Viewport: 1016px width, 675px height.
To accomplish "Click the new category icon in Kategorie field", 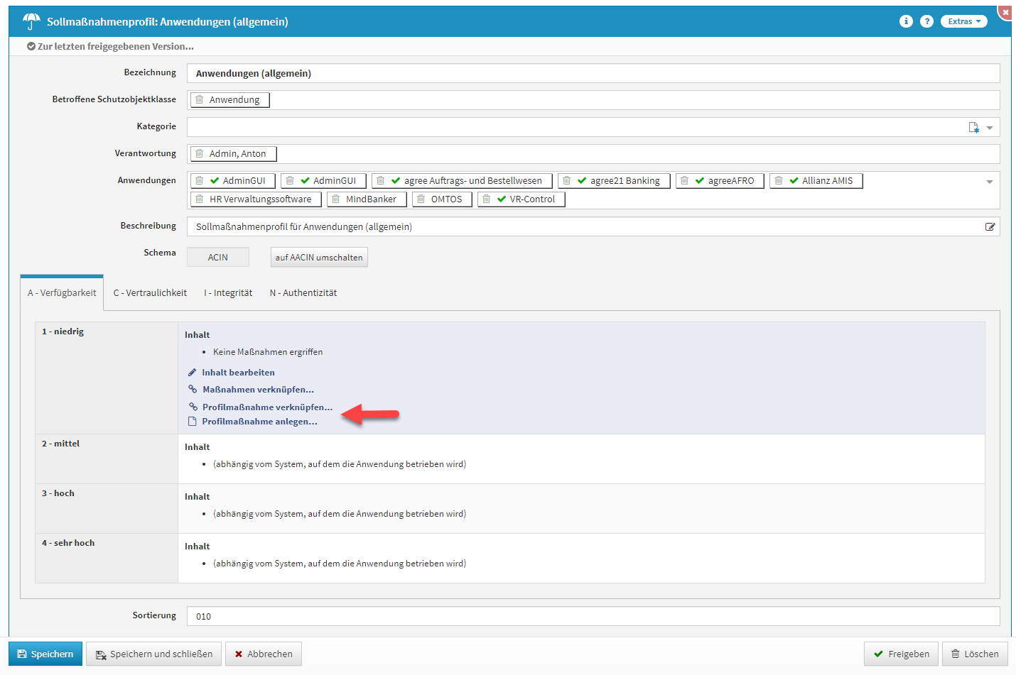I will click(x=973, y=128).
